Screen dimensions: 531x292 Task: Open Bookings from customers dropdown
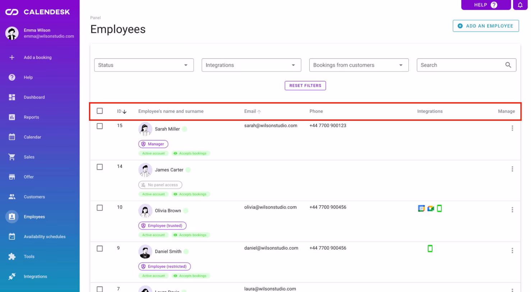pyautogui.click(x=359, y=65)
